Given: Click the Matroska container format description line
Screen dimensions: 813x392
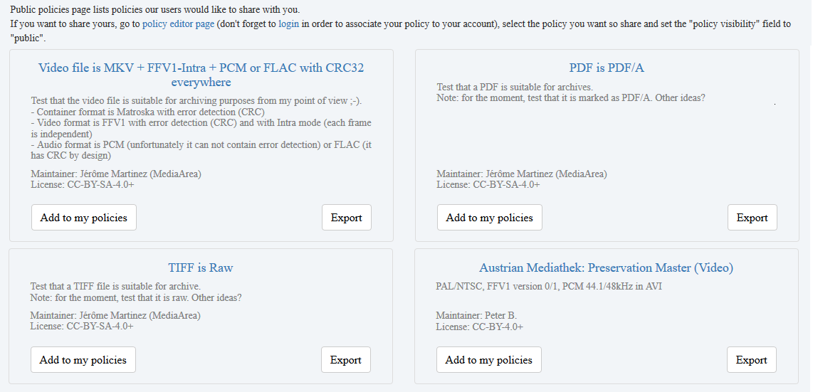Looking at the screenshot, I should 148,112.
